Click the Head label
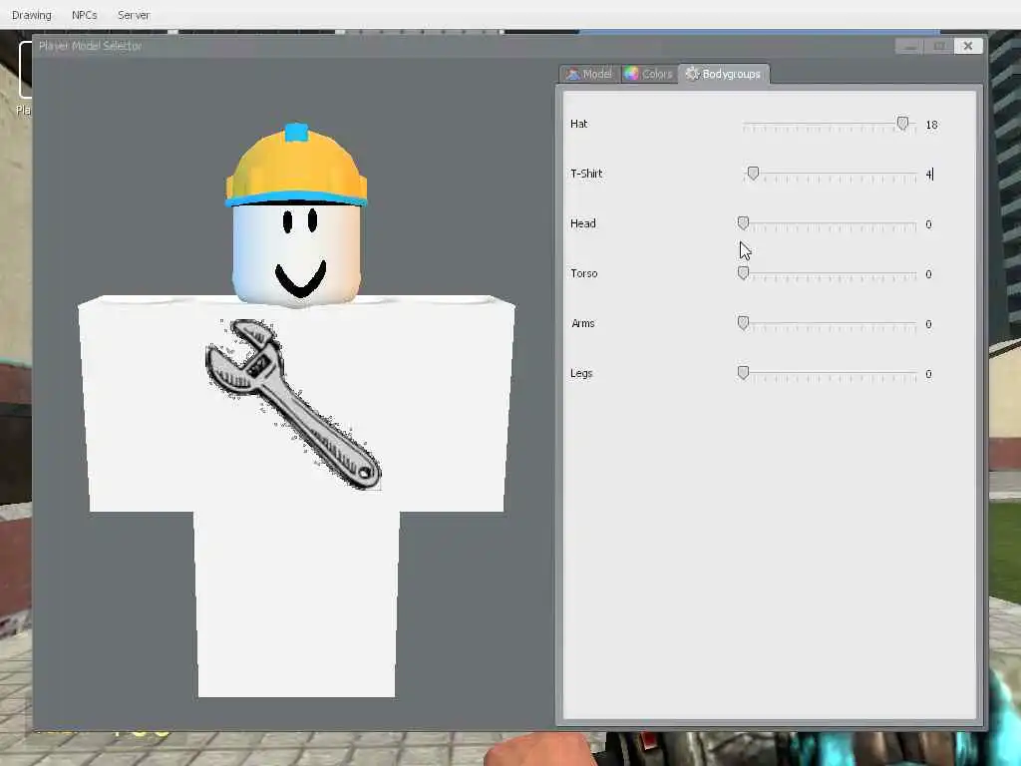This screenshot has width=1021, height=766. click(x=582, y=223)
